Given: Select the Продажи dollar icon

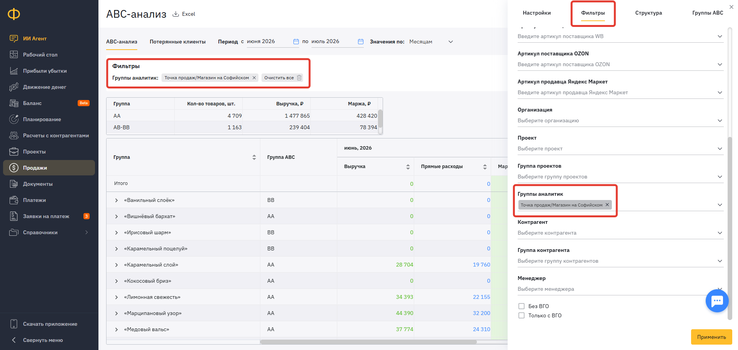Looking at the screenshot, I should tap(14, 168).
